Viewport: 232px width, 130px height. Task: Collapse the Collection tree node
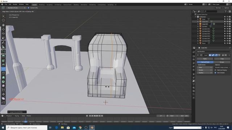pos(196,17)
